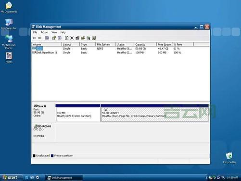Click the action pane icon left of Refresh
Image resolution: width=241 pixels, height=181 pixels.
[60, 38]
